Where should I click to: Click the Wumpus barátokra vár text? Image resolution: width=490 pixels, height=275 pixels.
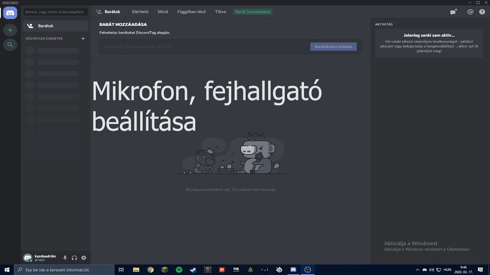pos(230,189)
